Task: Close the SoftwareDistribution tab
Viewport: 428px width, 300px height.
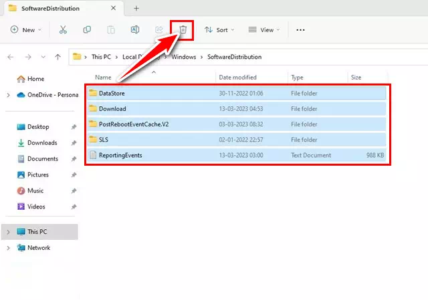Action: 113,8
